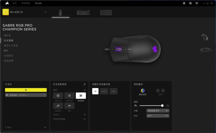216x133 pixels.
Task: Open the 开始 start dropdown
Action: point(158,111)
